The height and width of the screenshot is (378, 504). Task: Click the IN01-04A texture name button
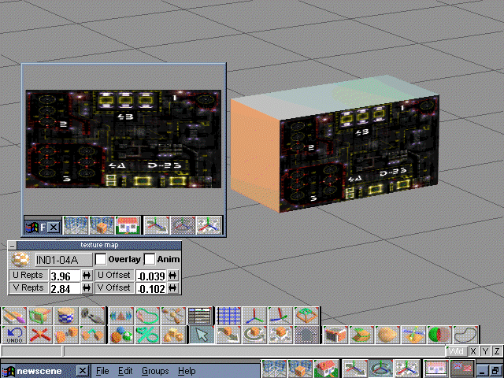point(61,259)
